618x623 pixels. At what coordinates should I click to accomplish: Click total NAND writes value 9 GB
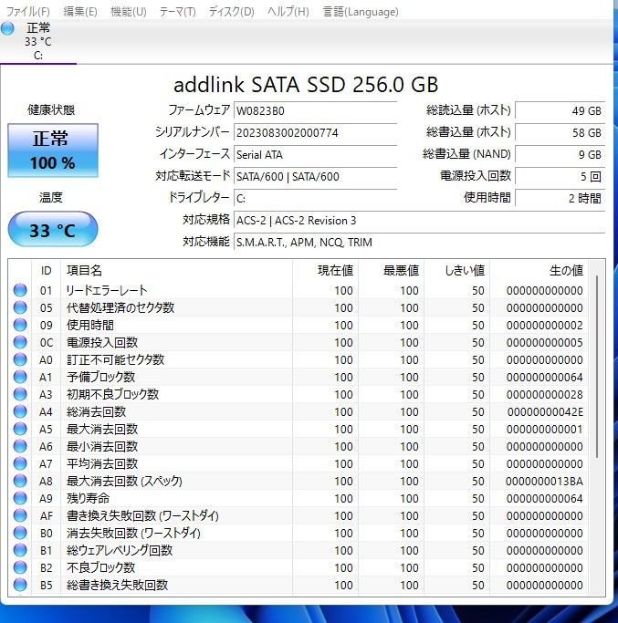tap(560, 154)
